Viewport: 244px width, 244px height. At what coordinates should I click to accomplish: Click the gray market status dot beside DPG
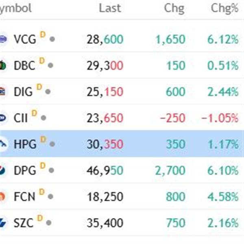coord(52,170)
